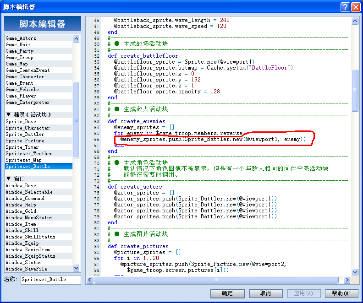Select the Game_Unit script
Image resolution: width=363 pixels, height=303 pixels.
pyautogui.click(x=38, y=44)
